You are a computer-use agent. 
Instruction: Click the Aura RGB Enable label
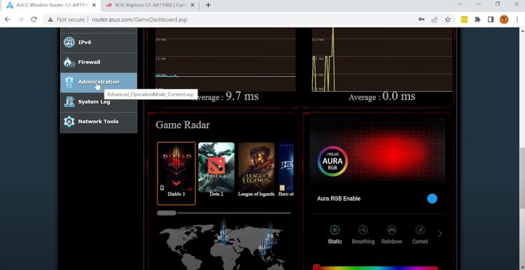pos(339,199)
